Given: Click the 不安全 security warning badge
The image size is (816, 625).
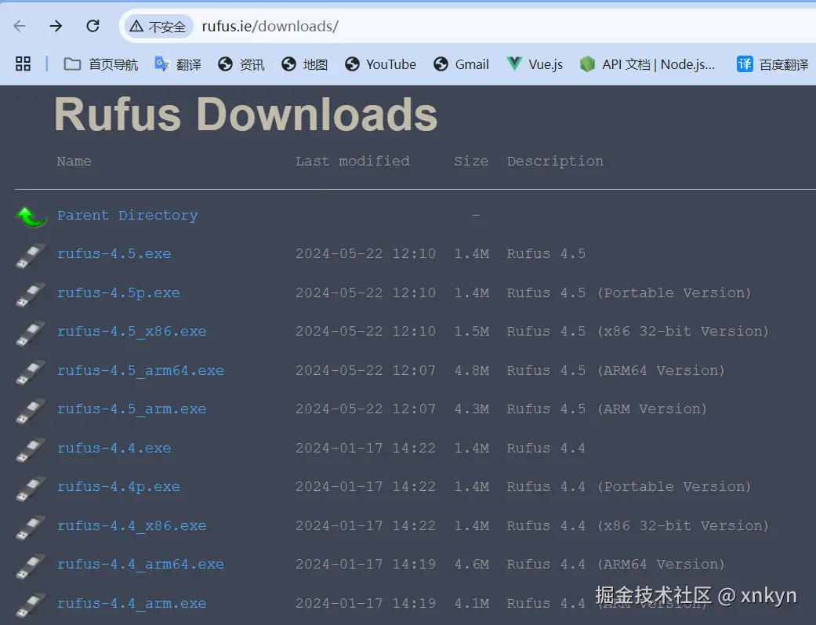Looking at the screenshot, I should pyautogui.click(x=158, y=27).
